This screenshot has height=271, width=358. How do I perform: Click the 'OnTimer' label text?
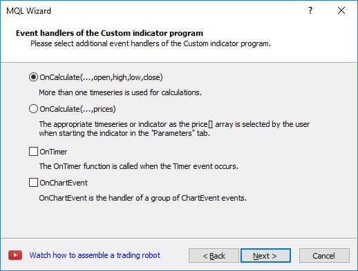coord(53,152)
